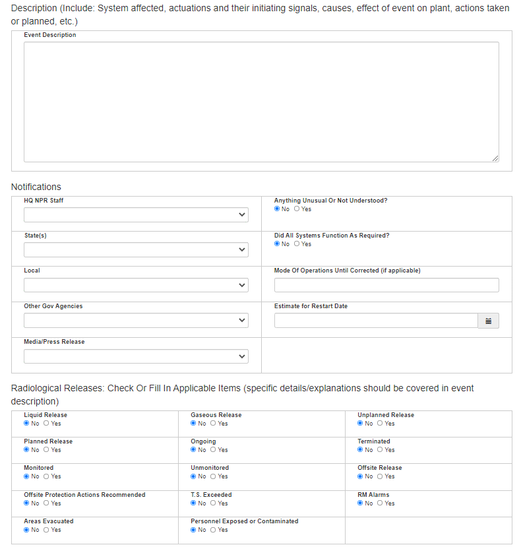Open the Other Gov Agencies dropdown
The image size is (521, 549).
pos(136,321)
